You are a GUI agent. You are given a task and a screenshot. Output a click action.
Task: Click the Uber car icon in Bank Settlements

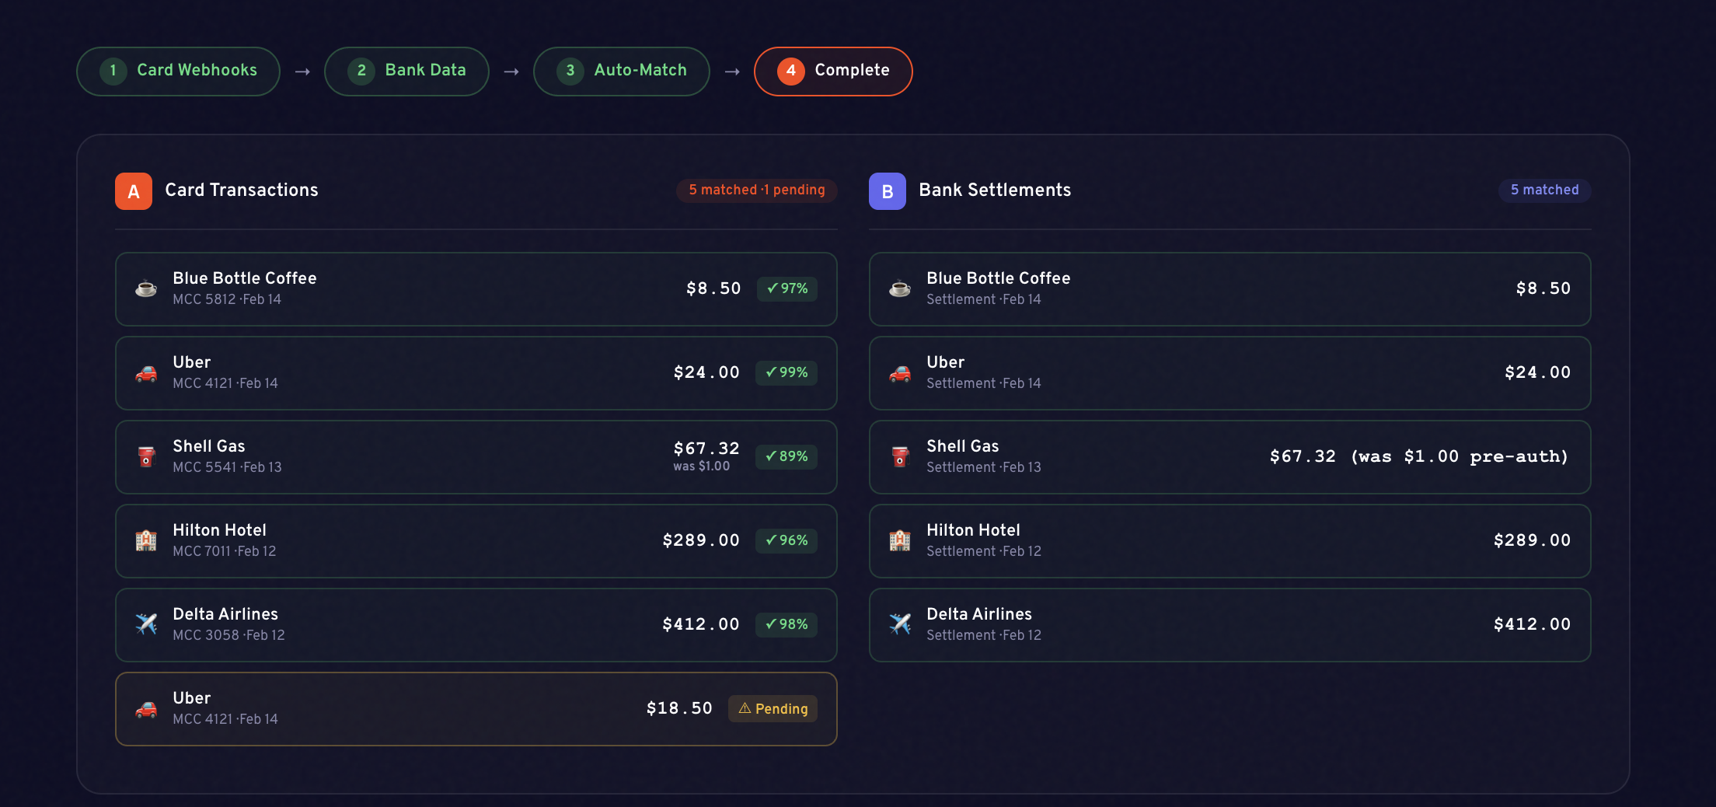tap(900, 373)
